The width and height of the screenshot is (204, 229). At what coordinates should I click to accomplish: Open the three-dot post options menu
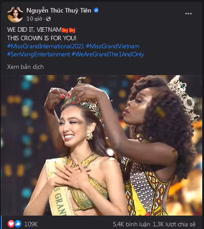tap(188, 13)
